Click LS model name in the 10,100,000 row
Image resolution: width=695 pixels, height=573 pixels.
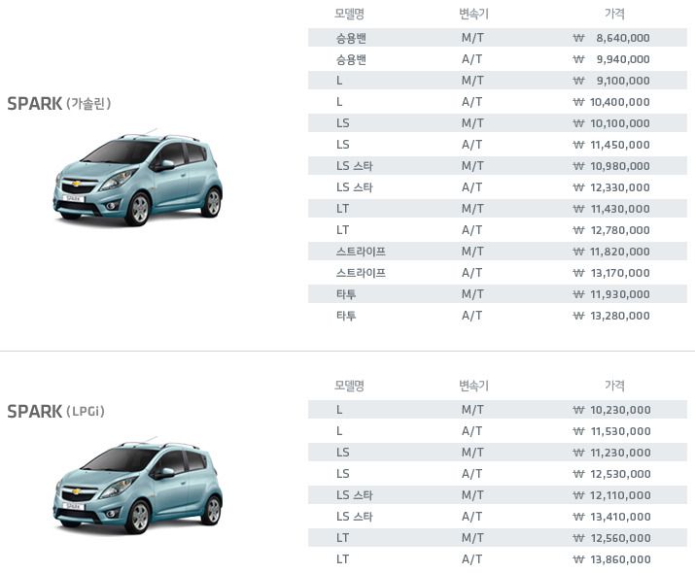(x=342, y=123)
